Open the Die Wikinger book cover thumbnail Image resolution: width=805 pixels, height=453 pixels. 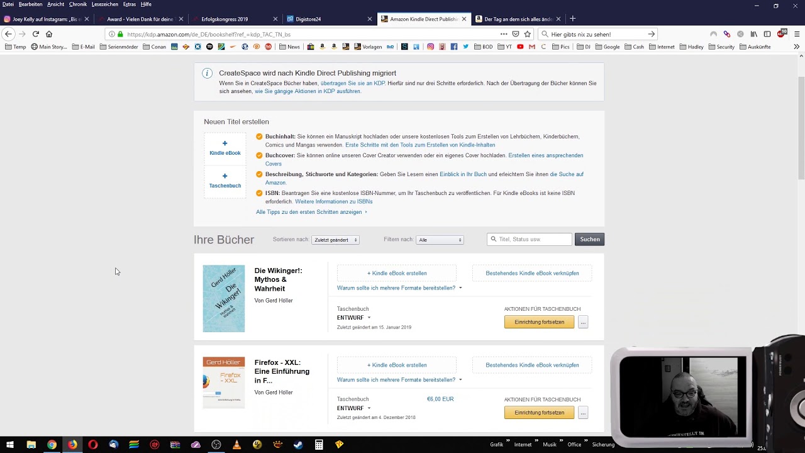pyautogui.click(x=224, y=299)
